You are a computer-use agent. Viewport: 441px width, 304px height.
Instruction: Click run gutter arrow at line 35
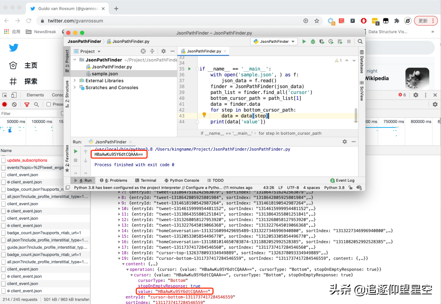[189, 69]
